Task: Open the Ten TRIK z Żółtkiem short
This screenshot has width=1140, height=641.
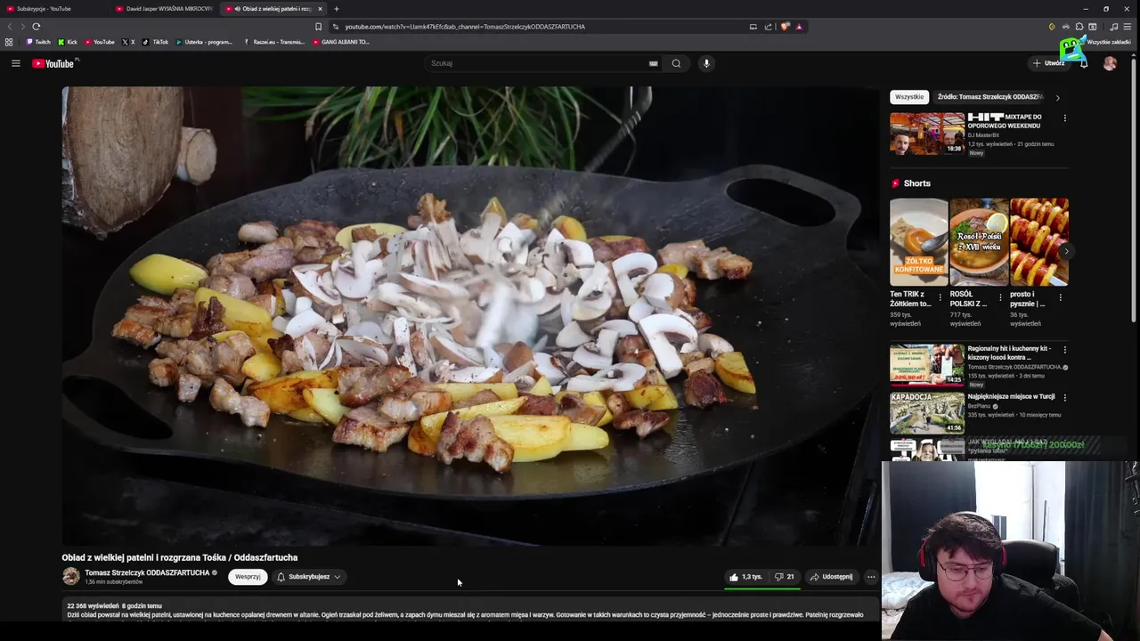Action: click(918, 242)
